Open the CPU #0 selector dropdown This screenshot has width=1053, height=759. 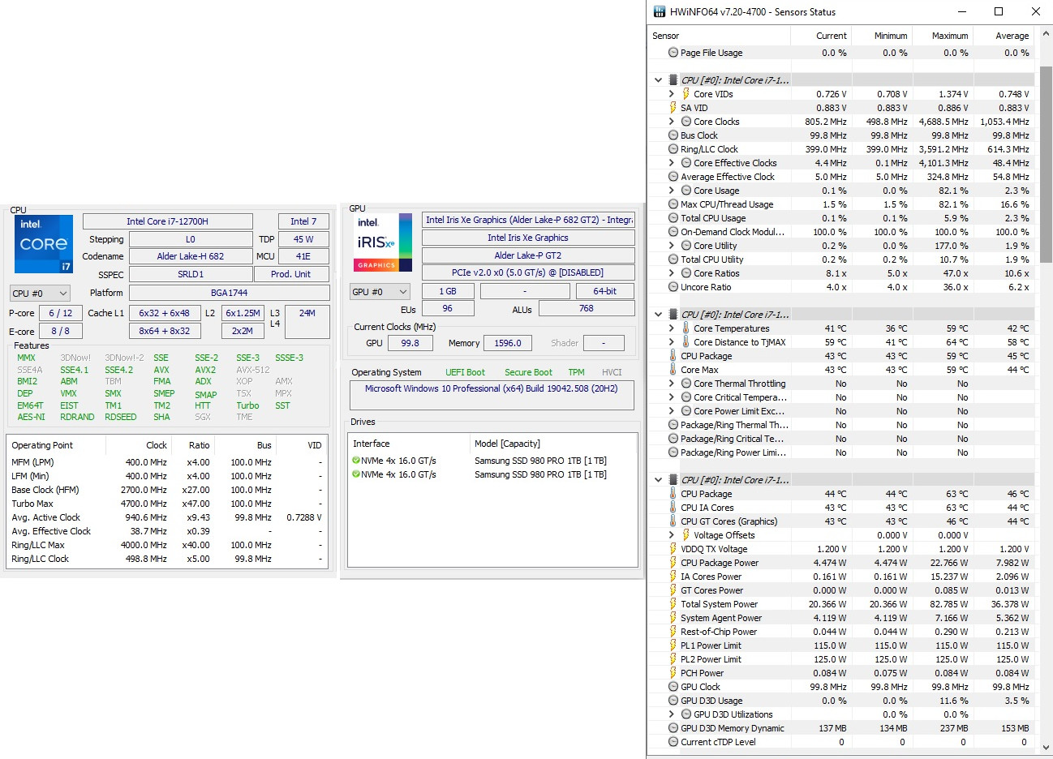pyautogui.click(x=40, y=294)
